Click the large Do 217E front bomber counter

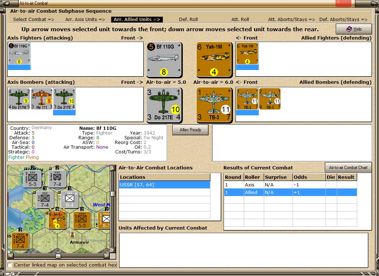point(164,105)
